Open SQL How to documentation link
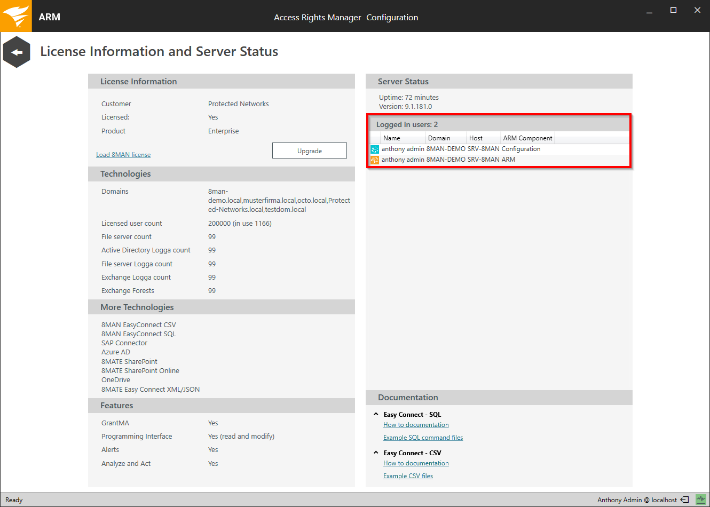710x507 pixels. click(416, 425)
